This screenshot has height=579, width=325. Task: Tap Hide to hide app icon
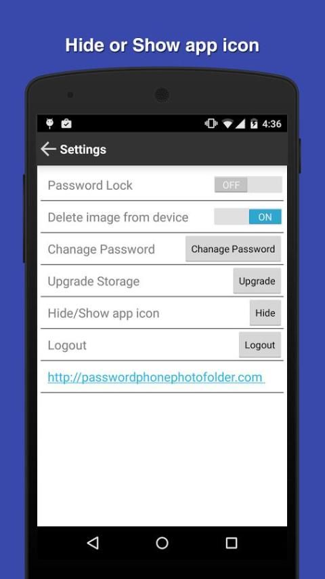[265, 313]
